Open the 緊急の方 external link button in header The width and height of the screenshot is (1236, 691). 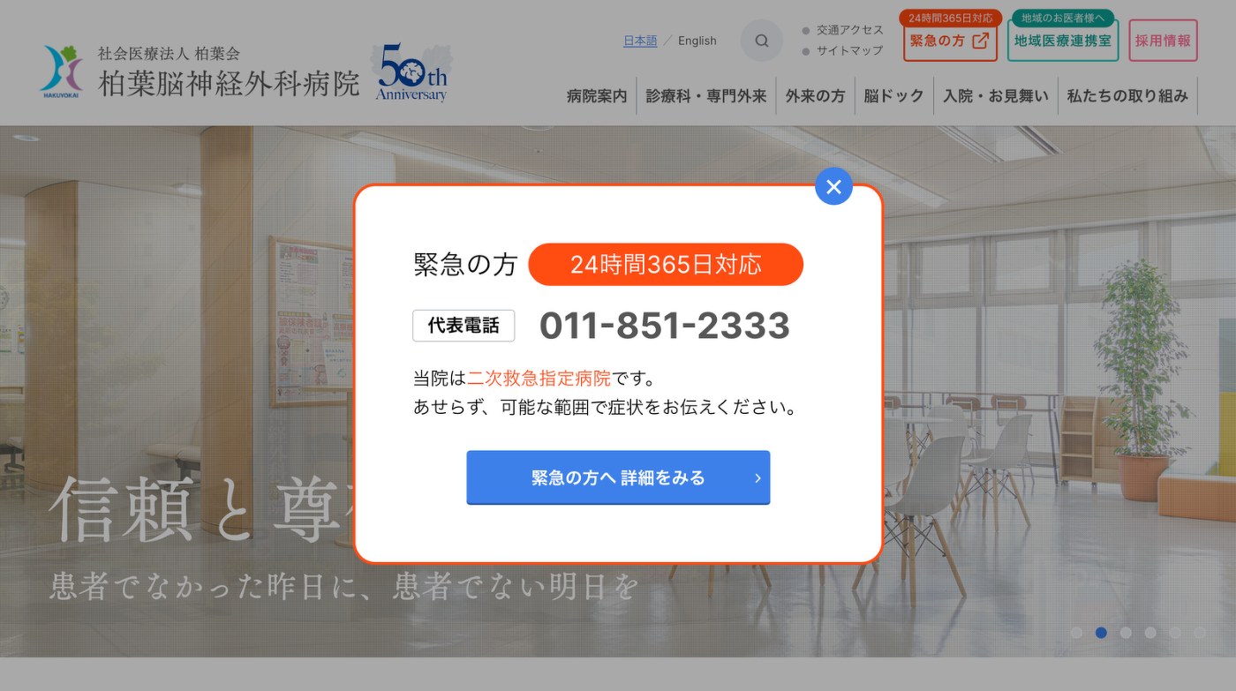(950, 41)
